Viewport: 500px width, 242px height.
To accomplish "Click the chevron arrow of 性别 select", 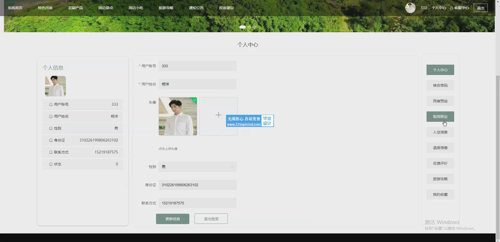I will coord(232,167).
